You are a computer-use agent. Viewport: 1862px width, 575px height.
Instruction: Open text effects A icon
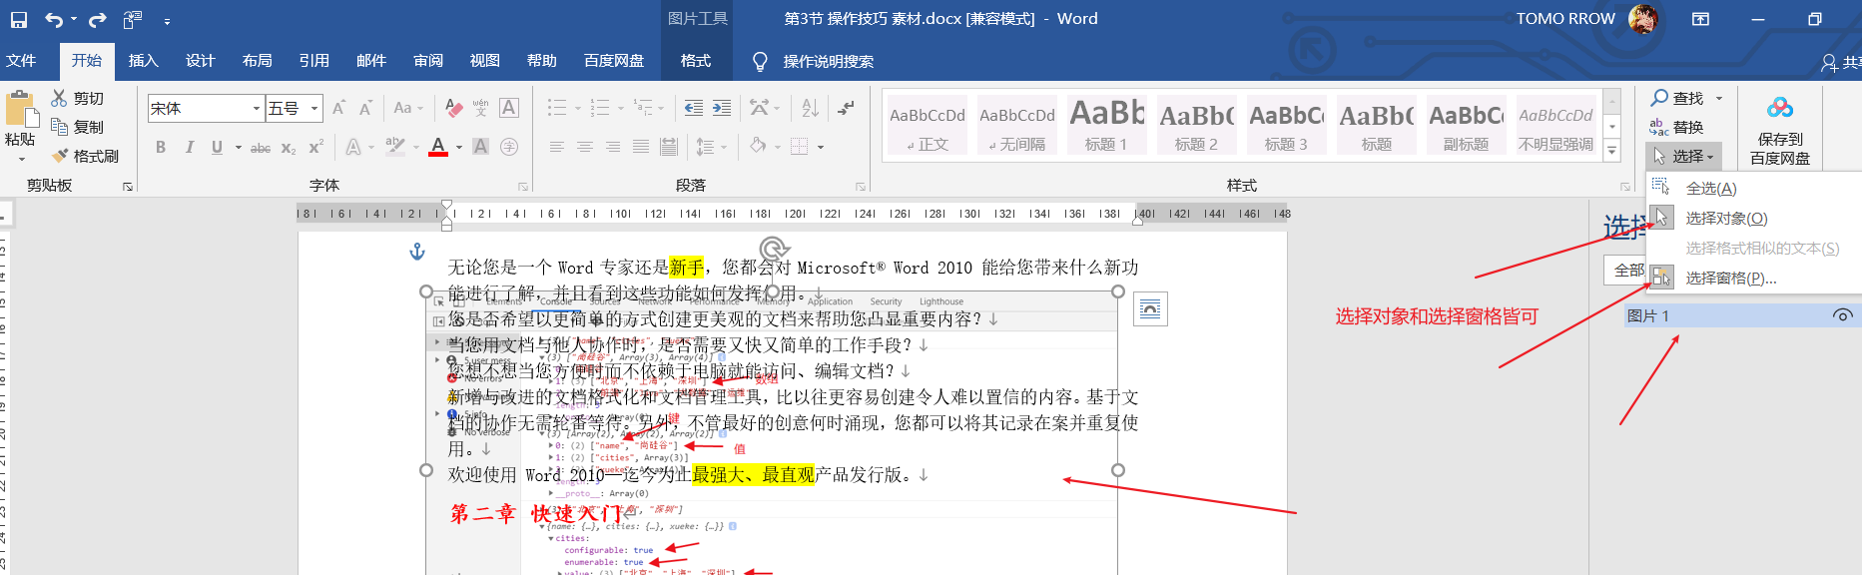[x=353, y=147]
